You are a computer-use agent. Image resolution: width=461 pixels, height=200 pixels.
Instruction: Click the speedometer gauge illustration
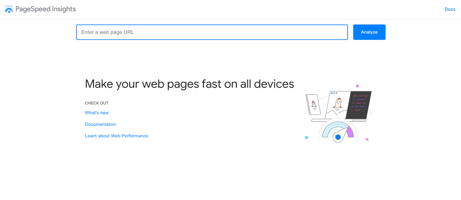(338, 132)
